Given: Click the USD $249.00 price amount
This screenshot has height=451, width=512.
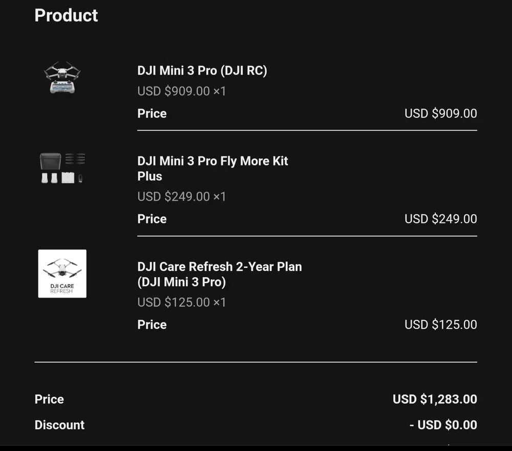Looking at the screenshot, I should click(x=440, y=219).
